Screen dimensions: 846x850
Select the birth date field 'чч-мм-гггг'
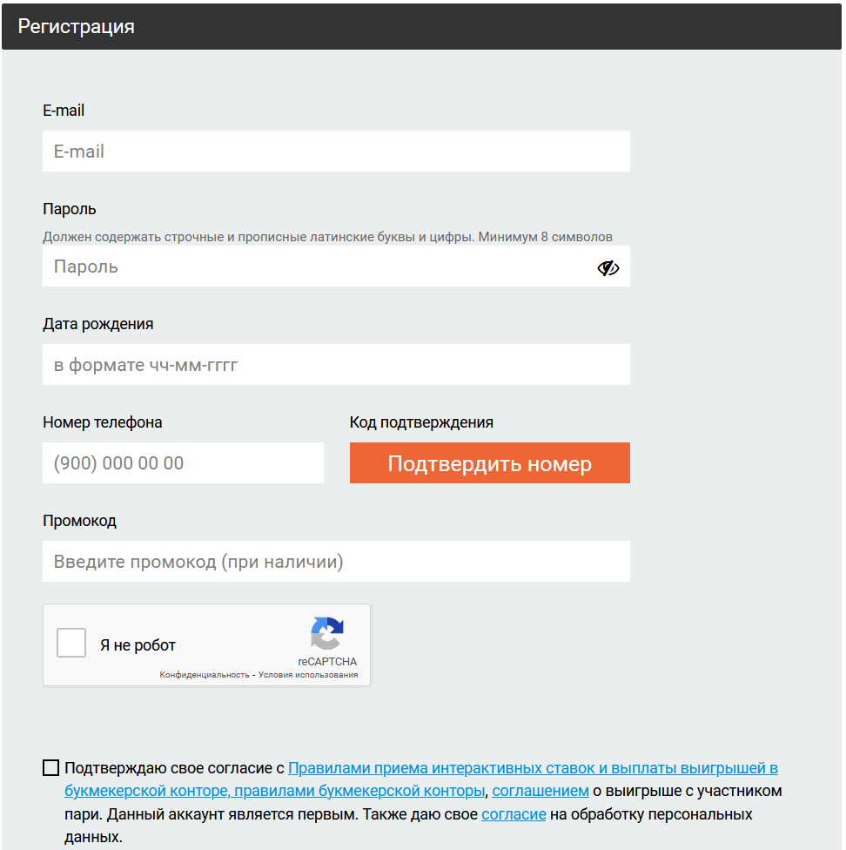click(336, 364)
